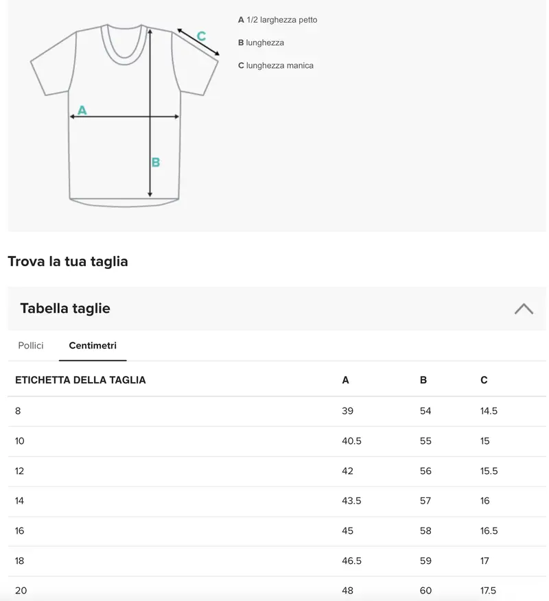Collapse the Tabella taglie chevron
This screenshot has height=601, width=549.
tap(524, 309)
